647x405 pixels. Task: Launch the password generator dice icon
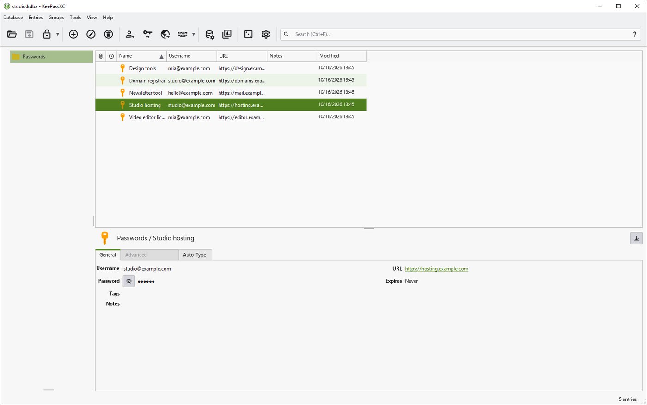pos(248,34)
